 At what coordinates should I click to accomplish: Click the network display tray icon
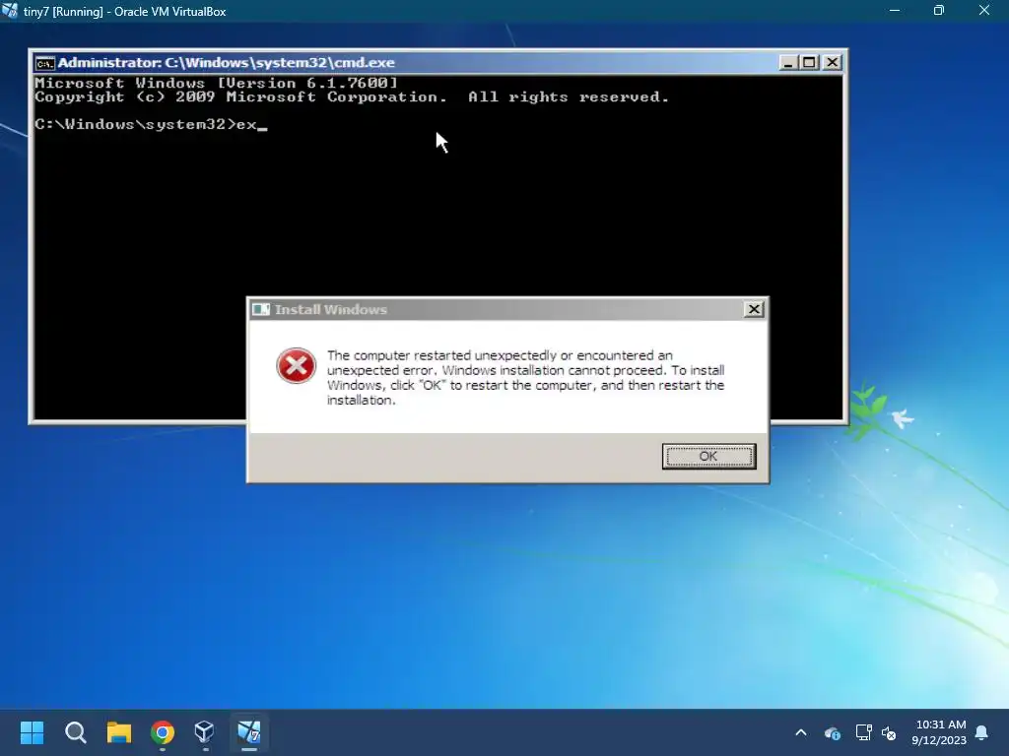(x=863, y=732)
